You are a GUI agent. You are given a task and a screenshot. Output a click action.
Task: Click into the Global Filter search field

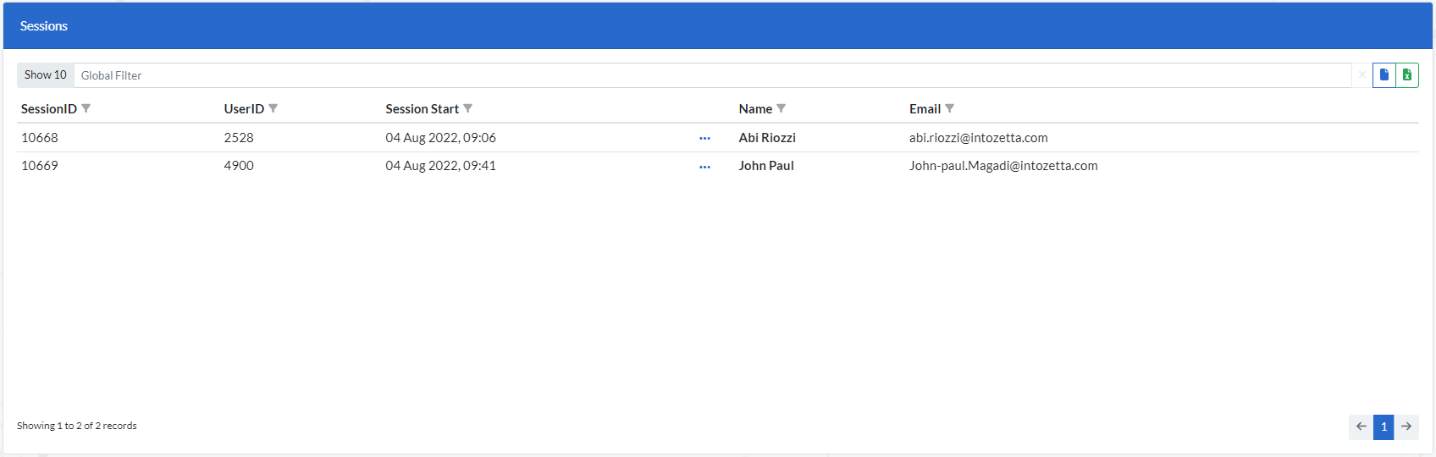click(711, 75)
